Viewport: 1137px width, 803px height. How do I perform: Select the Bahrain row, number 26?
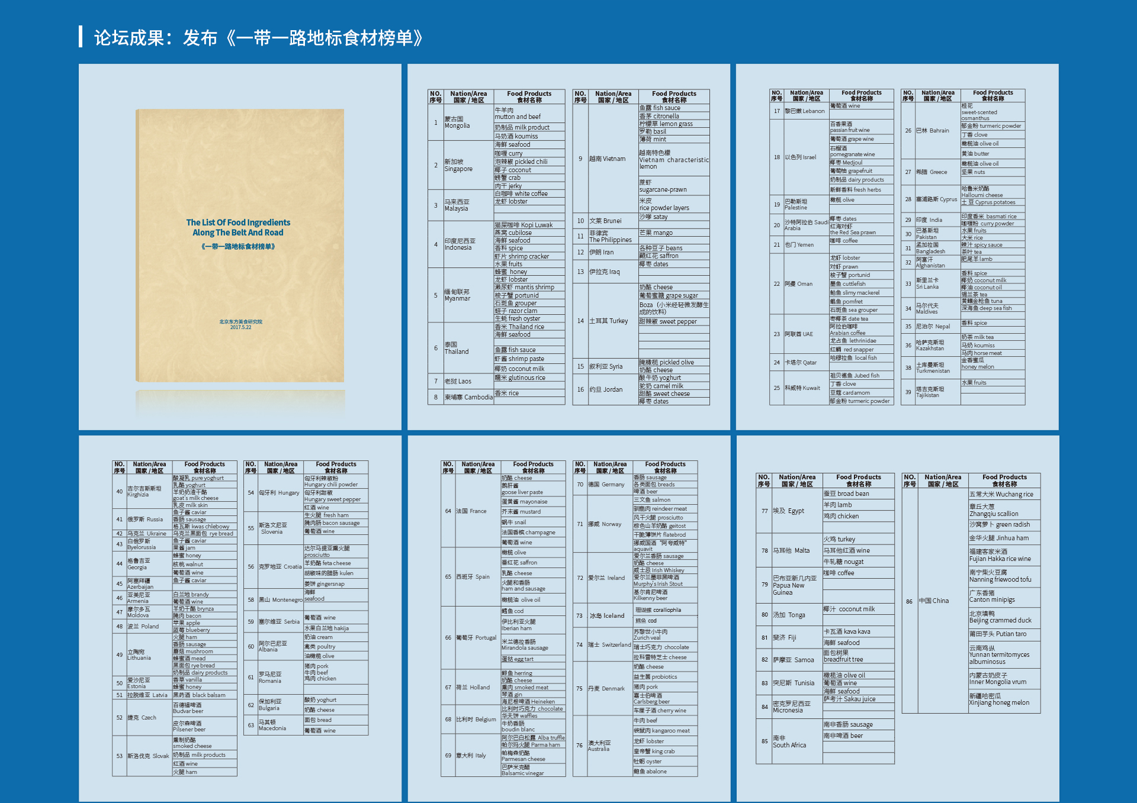[x=932, y=131]
